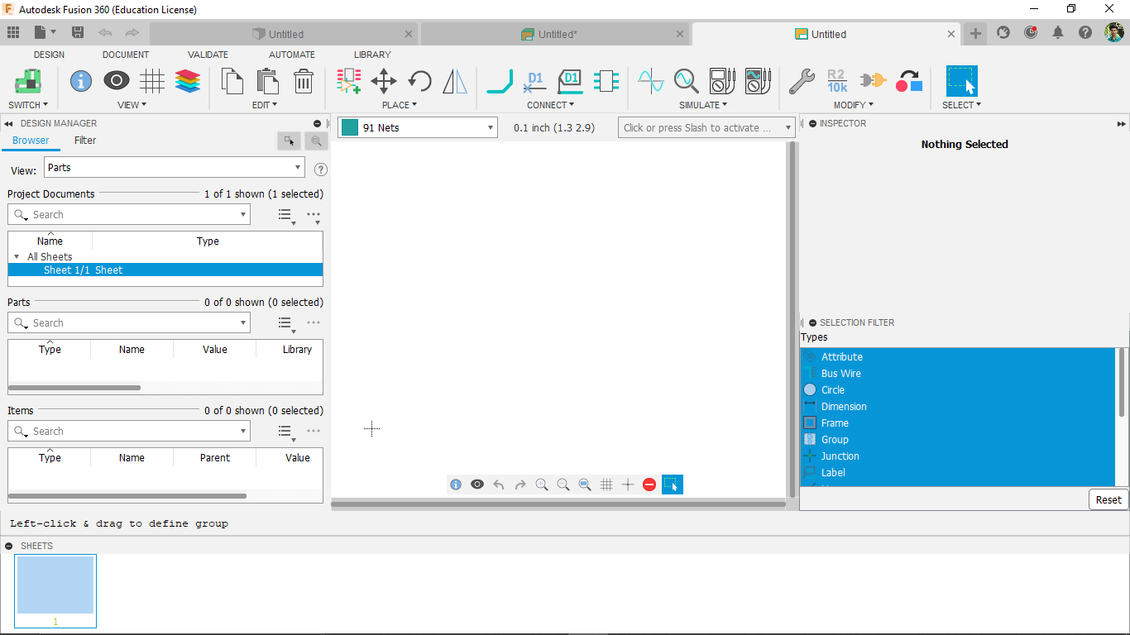Open the Filter tab in Design Manager
This screenshot has height=635, width=1130.
coord(85,141)
